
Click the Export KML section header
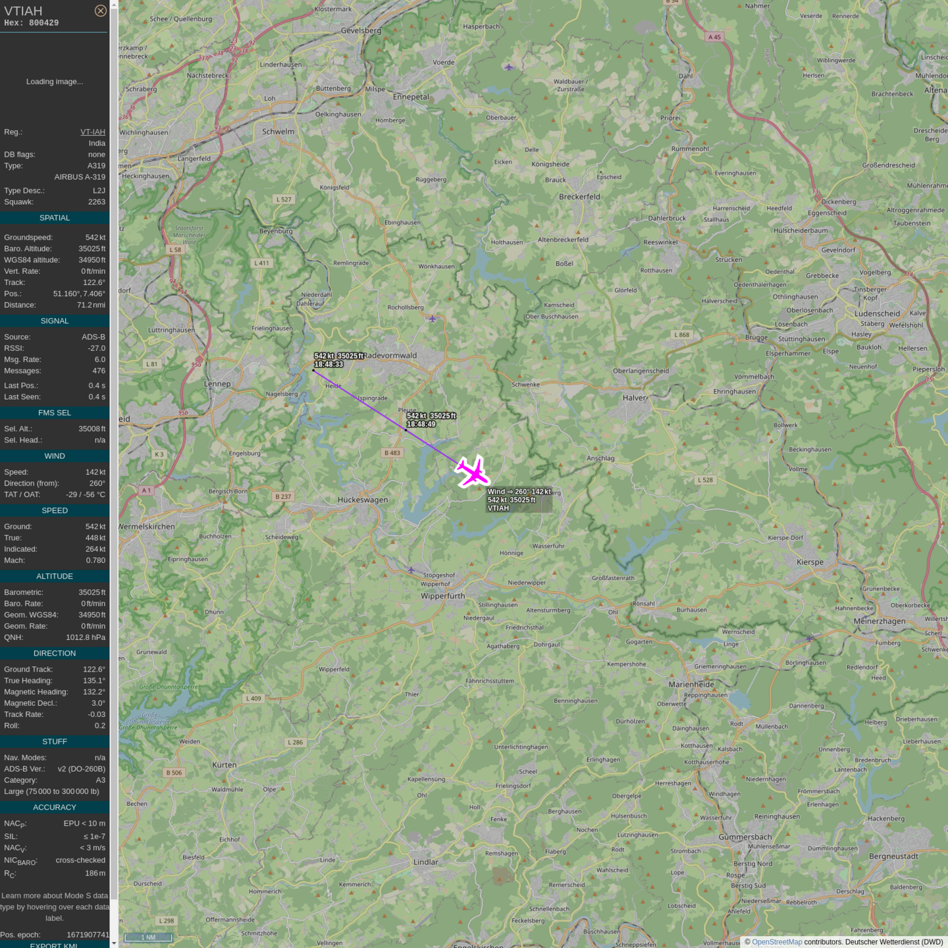click(x=54, y=945)
